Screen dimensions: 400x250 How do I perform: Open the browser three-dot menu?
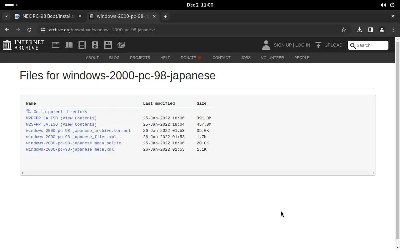pos(393,30)
